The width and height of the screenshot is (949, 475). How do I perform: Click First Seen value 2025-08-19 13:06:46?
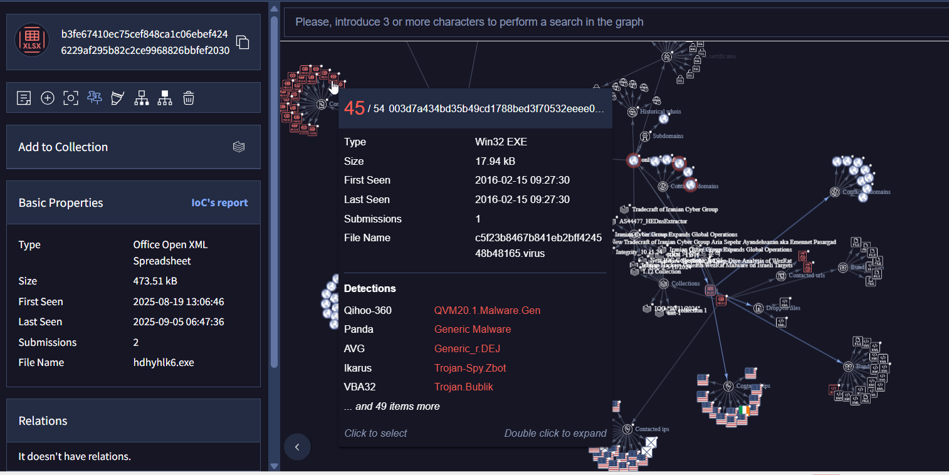pos(179,301)
